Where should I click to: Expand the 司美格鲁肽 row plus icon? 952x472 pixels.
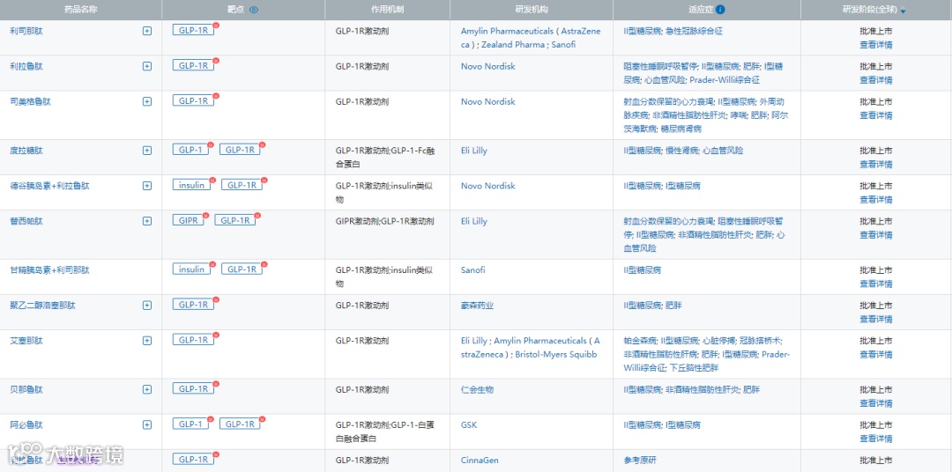tap(147, 101)
